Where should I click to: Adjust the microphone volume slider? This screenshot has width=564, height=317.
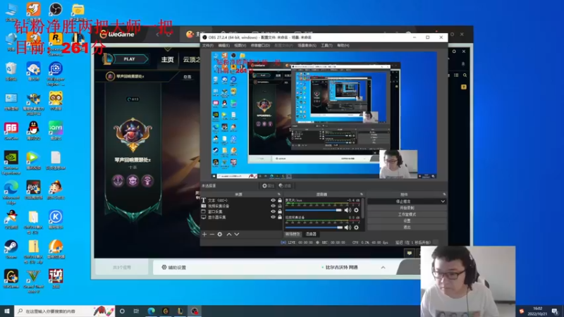tap(313, 210)
